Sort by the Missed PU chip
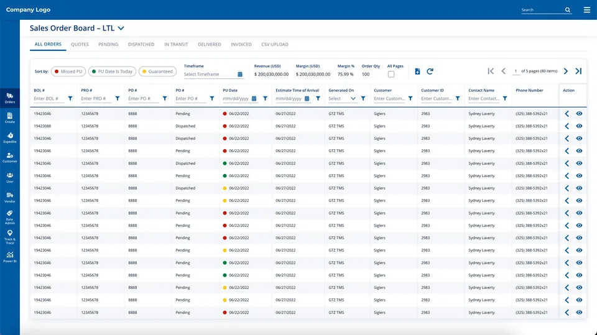597x335 pixels. (x=68, y=71)
